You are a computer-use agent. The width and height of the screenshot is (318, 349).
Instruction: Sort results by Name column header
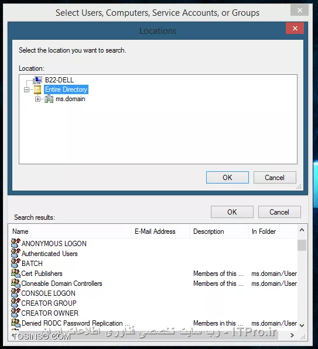[x=70, y=231]
